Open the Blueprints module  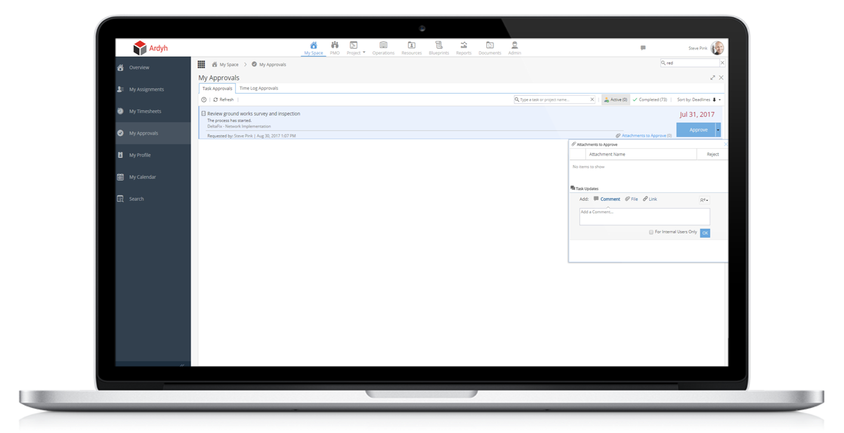tap(438, 48)
